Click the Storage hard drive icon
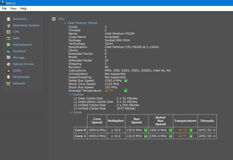The height and width of the screenshot is (160, 233). 9,58
